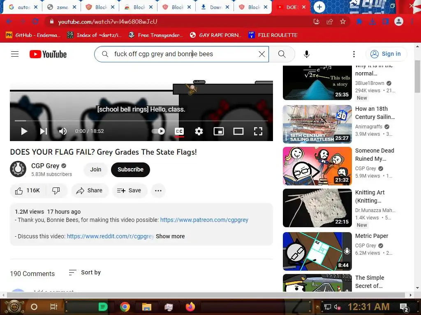Click the browser address bar URL
Viewport: 421px width, 315px height.
[x=108, y=22]
